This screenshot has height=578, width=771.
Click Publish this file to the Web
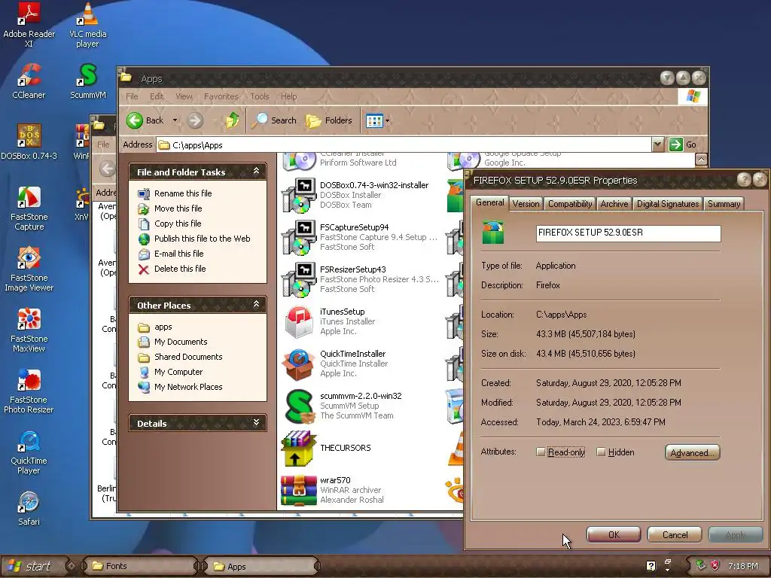click(x=202, y=239)
